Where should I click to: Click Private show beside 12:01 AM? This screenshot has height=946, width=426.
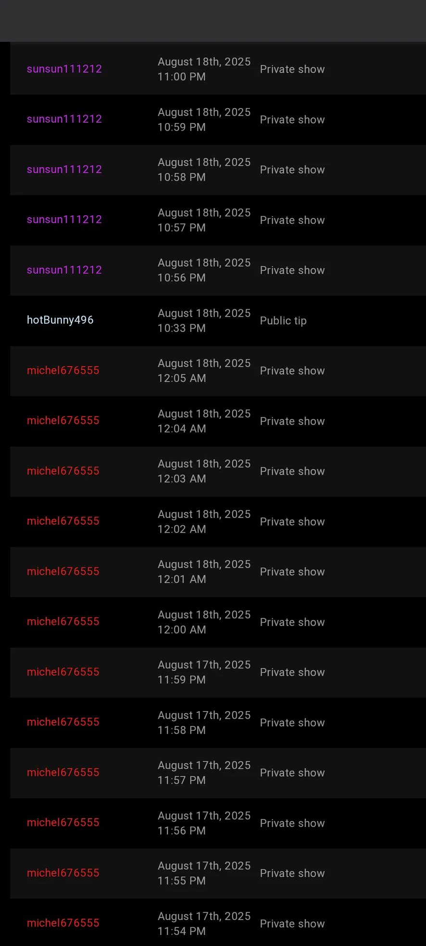click(292, 572)
